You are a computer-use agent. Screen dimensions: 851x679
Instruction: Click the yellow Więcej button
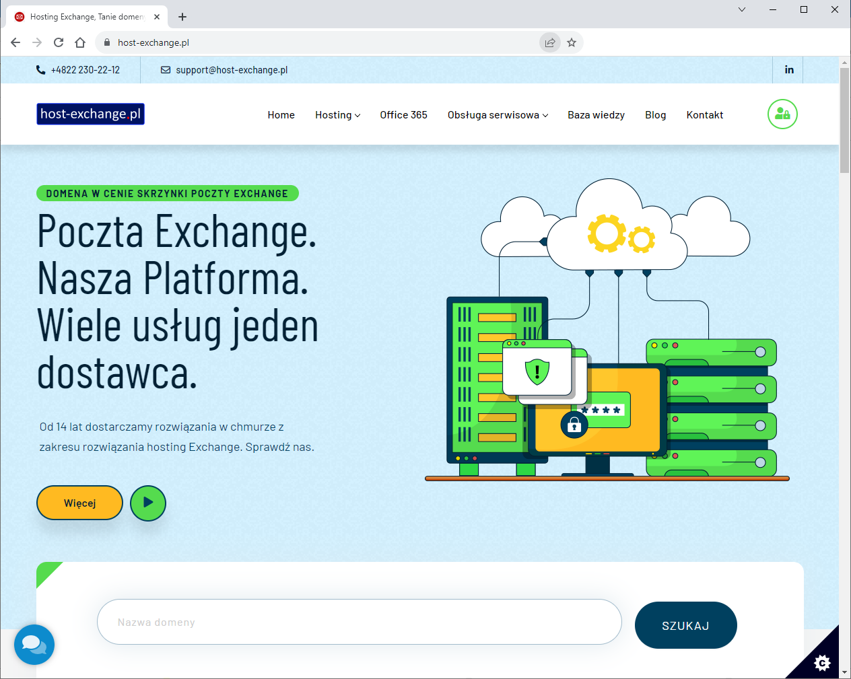point(79,503)
